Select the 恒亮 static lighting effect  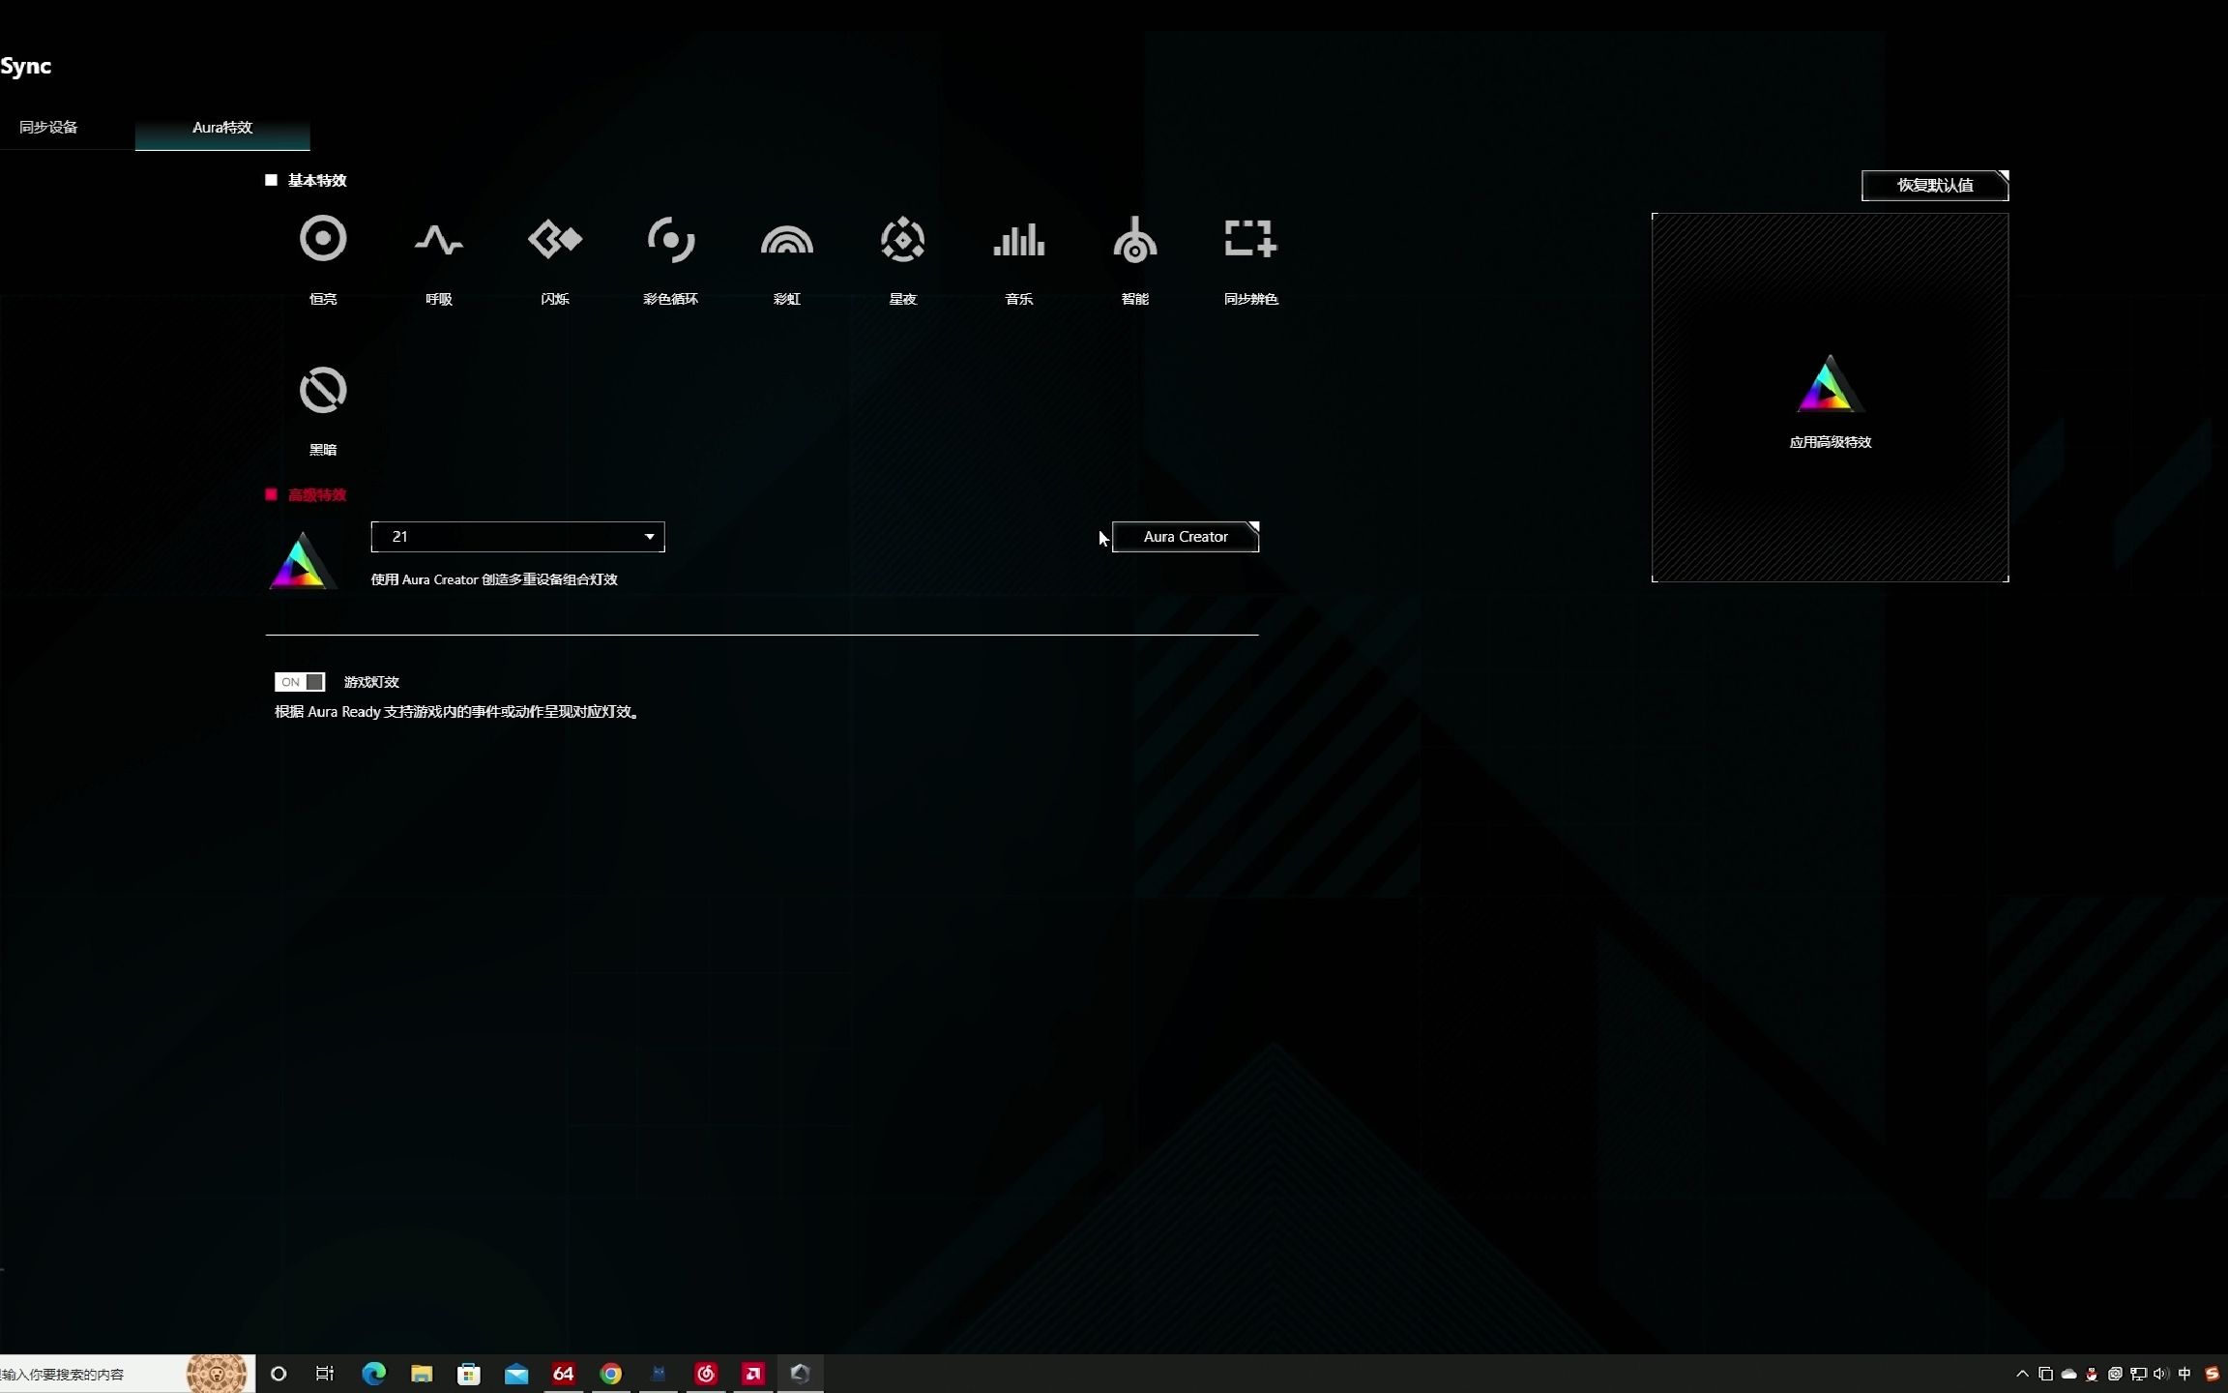coord(323,239)
